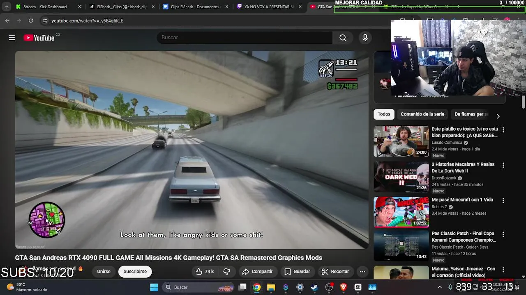Save video with Guardar button
This screenshot has height=295, width=526.
click(x=297, y=272)
